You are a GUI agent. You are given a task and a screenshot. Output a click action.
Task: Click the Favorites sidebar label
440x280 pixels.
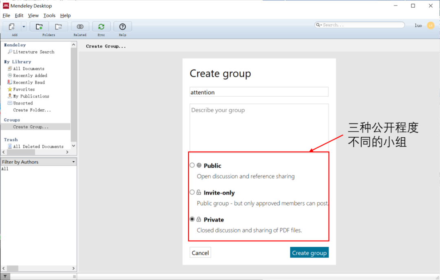click(x=24, y=89)
